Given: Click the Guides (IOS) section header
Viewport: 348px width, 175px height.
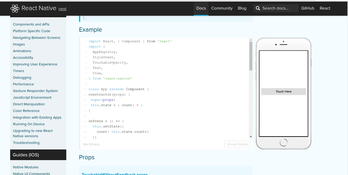Looking at the screenshot, I should click(38, 155).
